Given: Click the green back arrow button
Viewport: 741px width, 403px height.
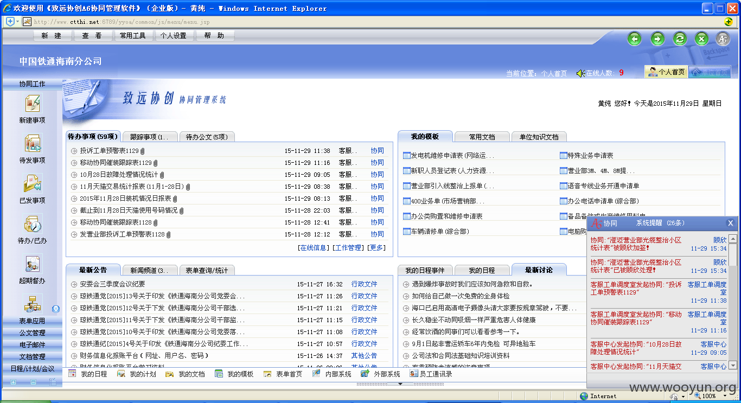Looking at the screenshot, I should 634,39.
